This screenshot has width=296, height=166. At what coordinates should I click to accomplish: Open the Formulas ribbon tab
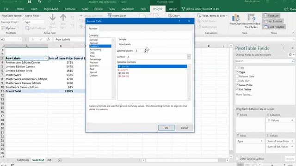(x=70, y=9)
